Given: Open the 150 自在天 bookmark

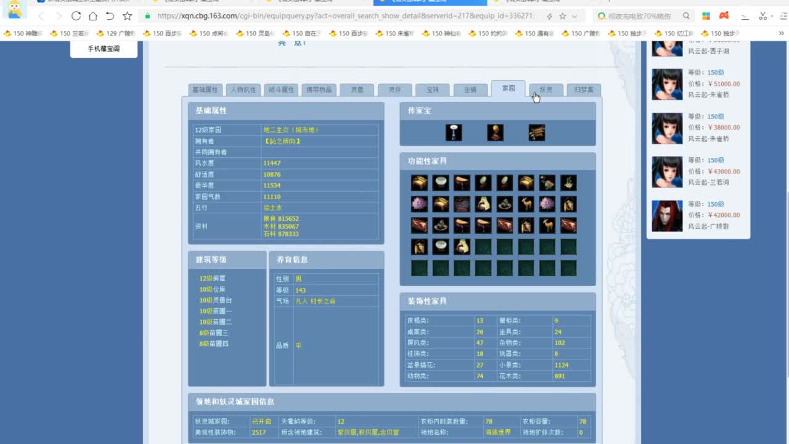Looking at the screenshot, I should coord(302,33).
